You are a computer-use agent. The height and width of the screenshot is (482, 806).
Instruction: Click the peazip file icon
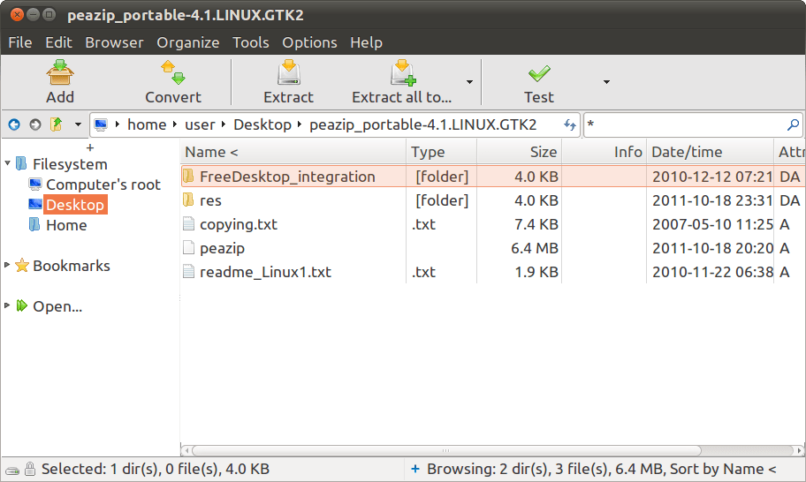point(188,247)
